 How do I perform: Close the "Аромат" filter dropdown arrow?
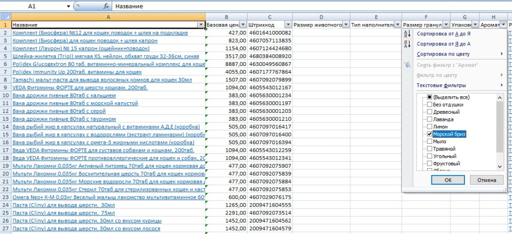[503, 25]
